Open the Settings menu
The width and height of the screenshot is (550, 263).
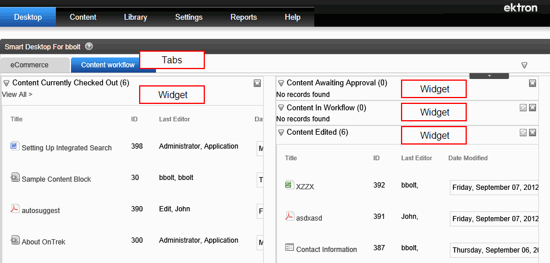click(189, 17)
